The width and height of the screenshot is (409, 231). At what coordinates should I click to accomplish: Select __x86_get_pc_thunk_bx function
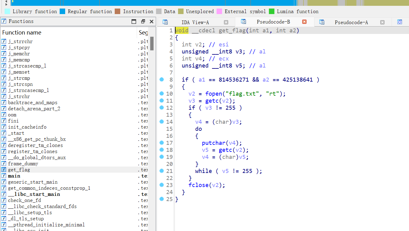pos(74,139)
